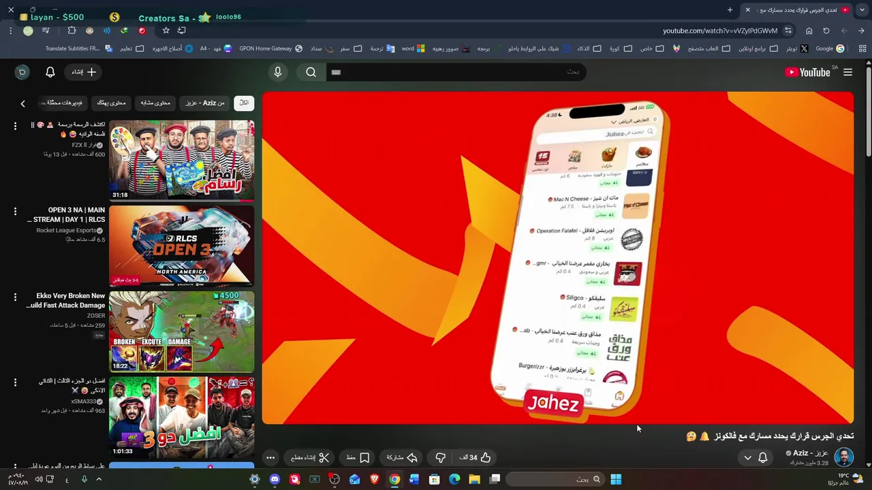The width and height of the screenshot is (872, 490).
Task: Like the video (34 ألف)
Action: (477, 458)
